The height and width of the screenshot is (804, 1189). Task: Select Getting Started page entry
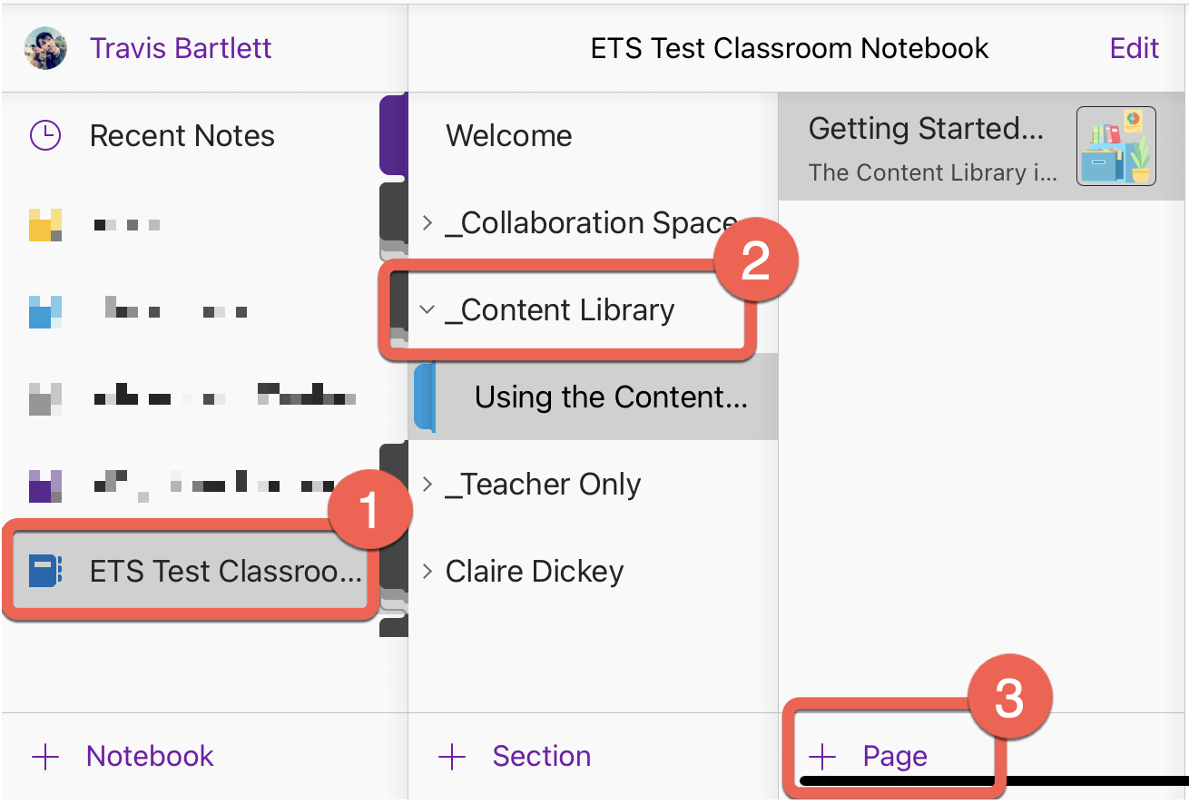click(983, 146)
